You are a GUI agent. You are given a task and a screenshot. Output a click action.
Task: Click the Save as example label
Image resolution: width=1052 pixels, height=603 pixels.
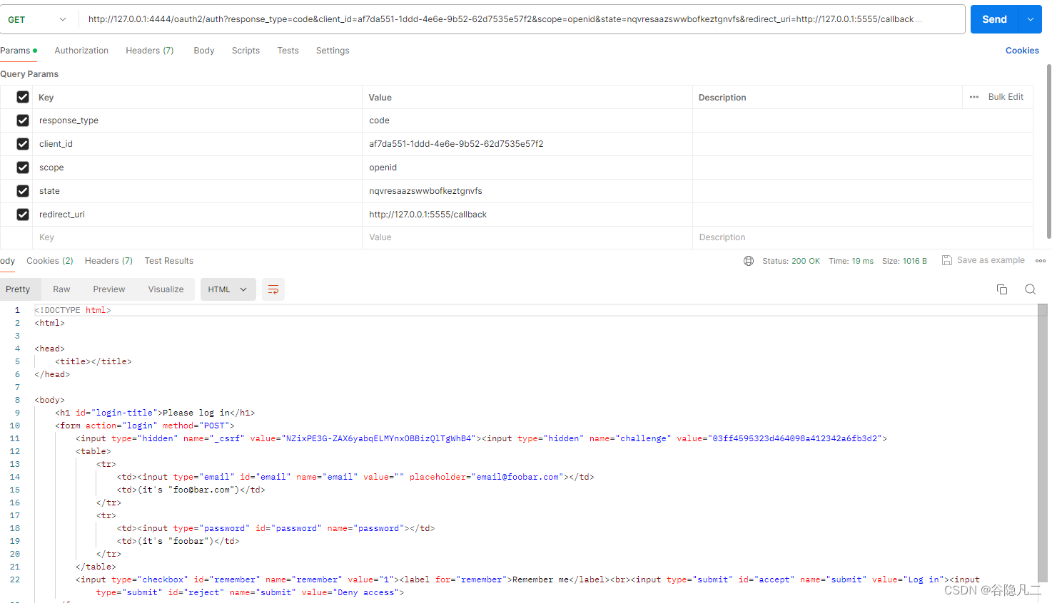pyautogui.click(x=991, y=260)
